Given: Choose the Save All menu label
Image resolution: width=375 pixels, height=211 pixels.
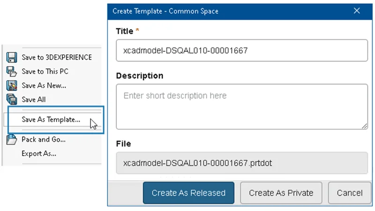Looking at the screenshot, I should click(34, 99).
